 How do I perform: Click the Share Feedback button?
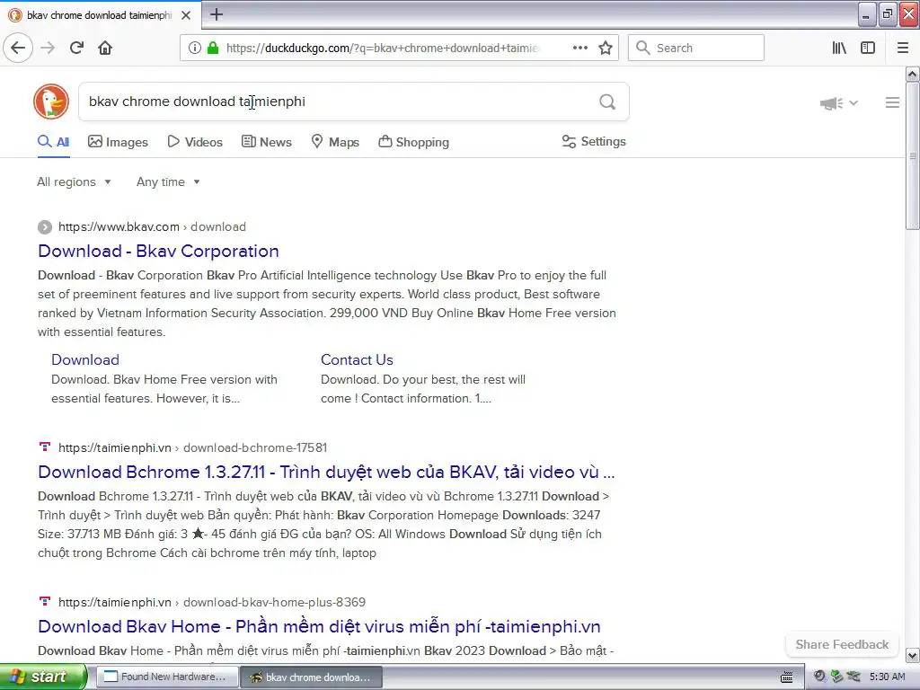(842, 644)
